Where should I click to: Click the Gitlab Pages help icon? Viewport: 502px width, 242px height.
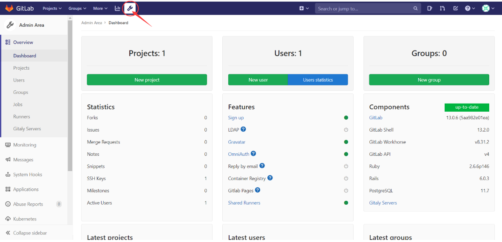(258, 190)
